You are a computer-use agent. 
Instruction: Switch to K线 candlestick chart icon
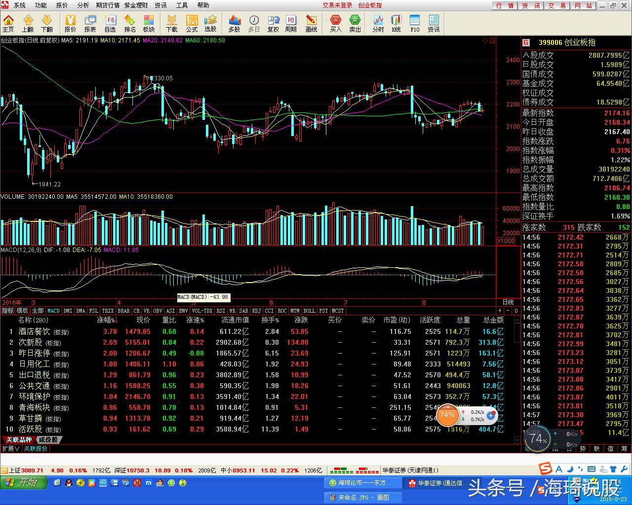click(x=396, y=23)
